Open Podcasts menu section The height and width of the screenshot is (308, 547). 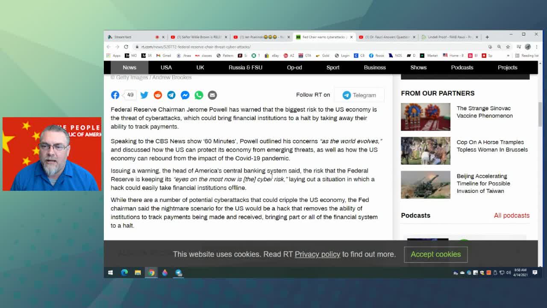click(x=462, y=67)
